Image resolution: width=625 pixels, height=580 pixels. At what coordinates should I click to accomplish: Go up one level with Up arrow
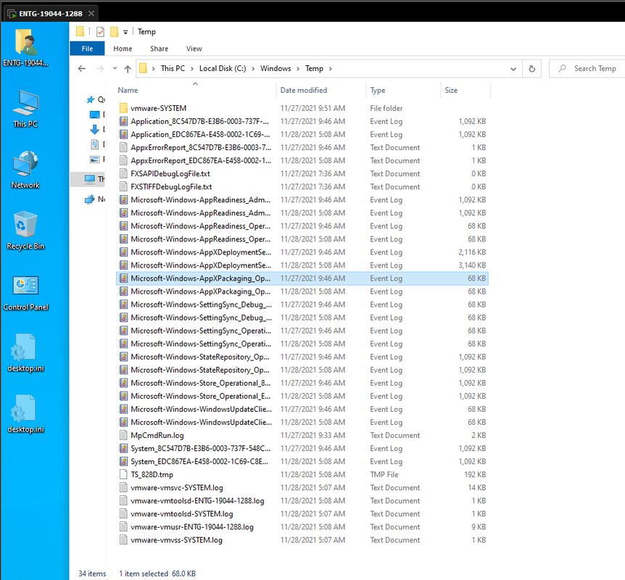point(128,69)
